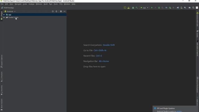Viewport: 199px width, 112px height.
Task: Open Project panel settings gear
Action: (x=61, y=12)
